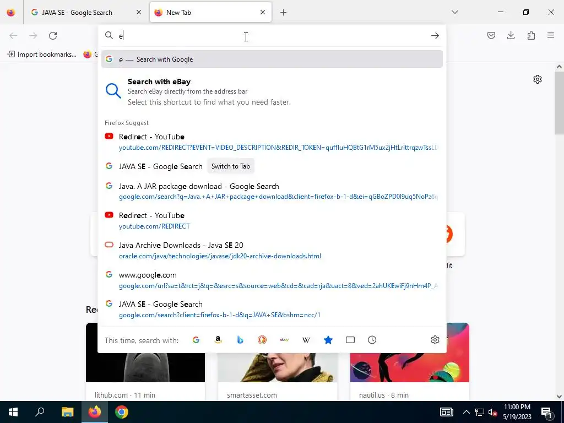Click the Go arrow in address bar
564x423 pixels.
[435, 36]
